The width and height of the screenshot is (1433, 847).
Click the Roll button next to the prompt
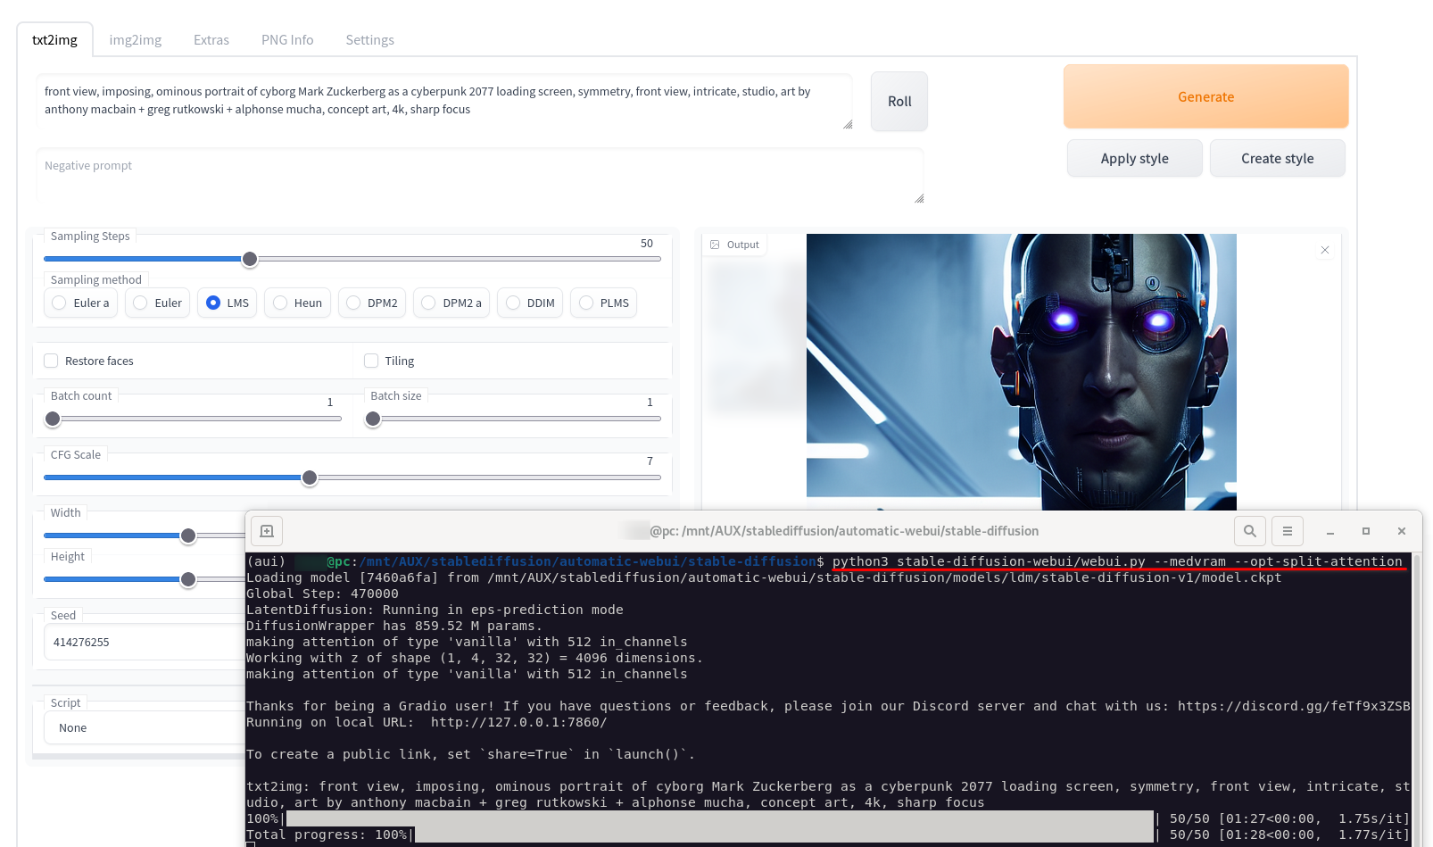coord(899,101)
